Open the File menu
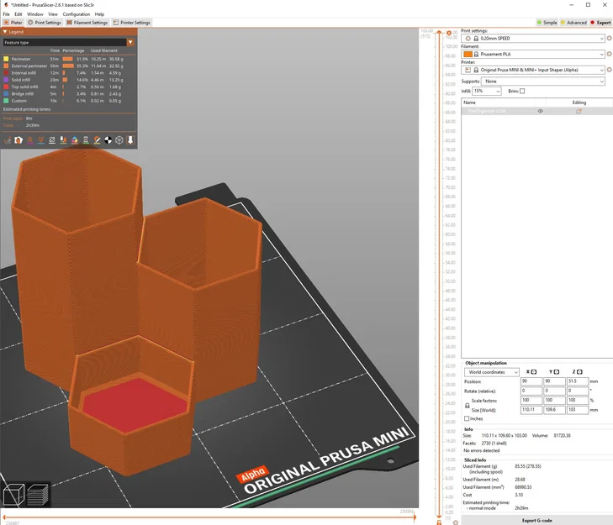The width and height of the screenshot is (613, 525). click(6, 14)
